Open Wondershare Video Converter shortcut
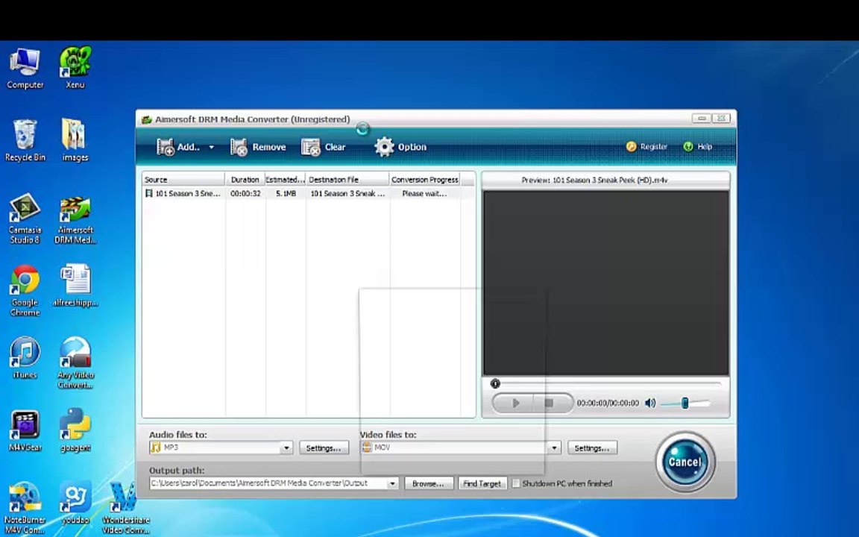The height and width of the screenshot is (537, 859). tap(125, 509)
